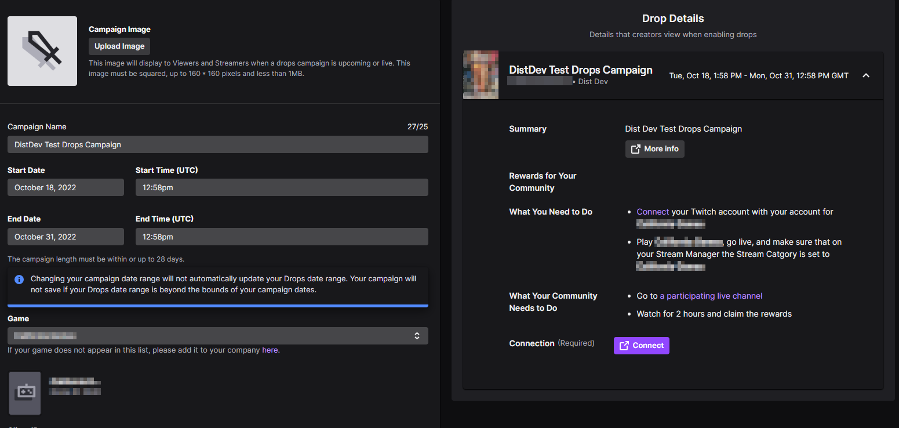Click the crossed sword campaign image placeholder
Viewport: 899px width, 428px height.
[42, 51]
